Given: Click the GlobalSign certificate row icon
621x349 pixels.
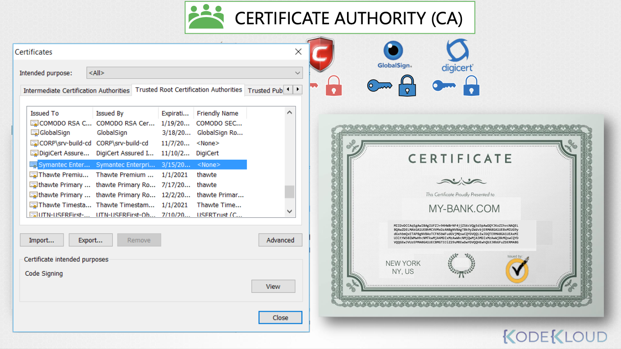Looking at the screenshot, I should click(34, 133).
